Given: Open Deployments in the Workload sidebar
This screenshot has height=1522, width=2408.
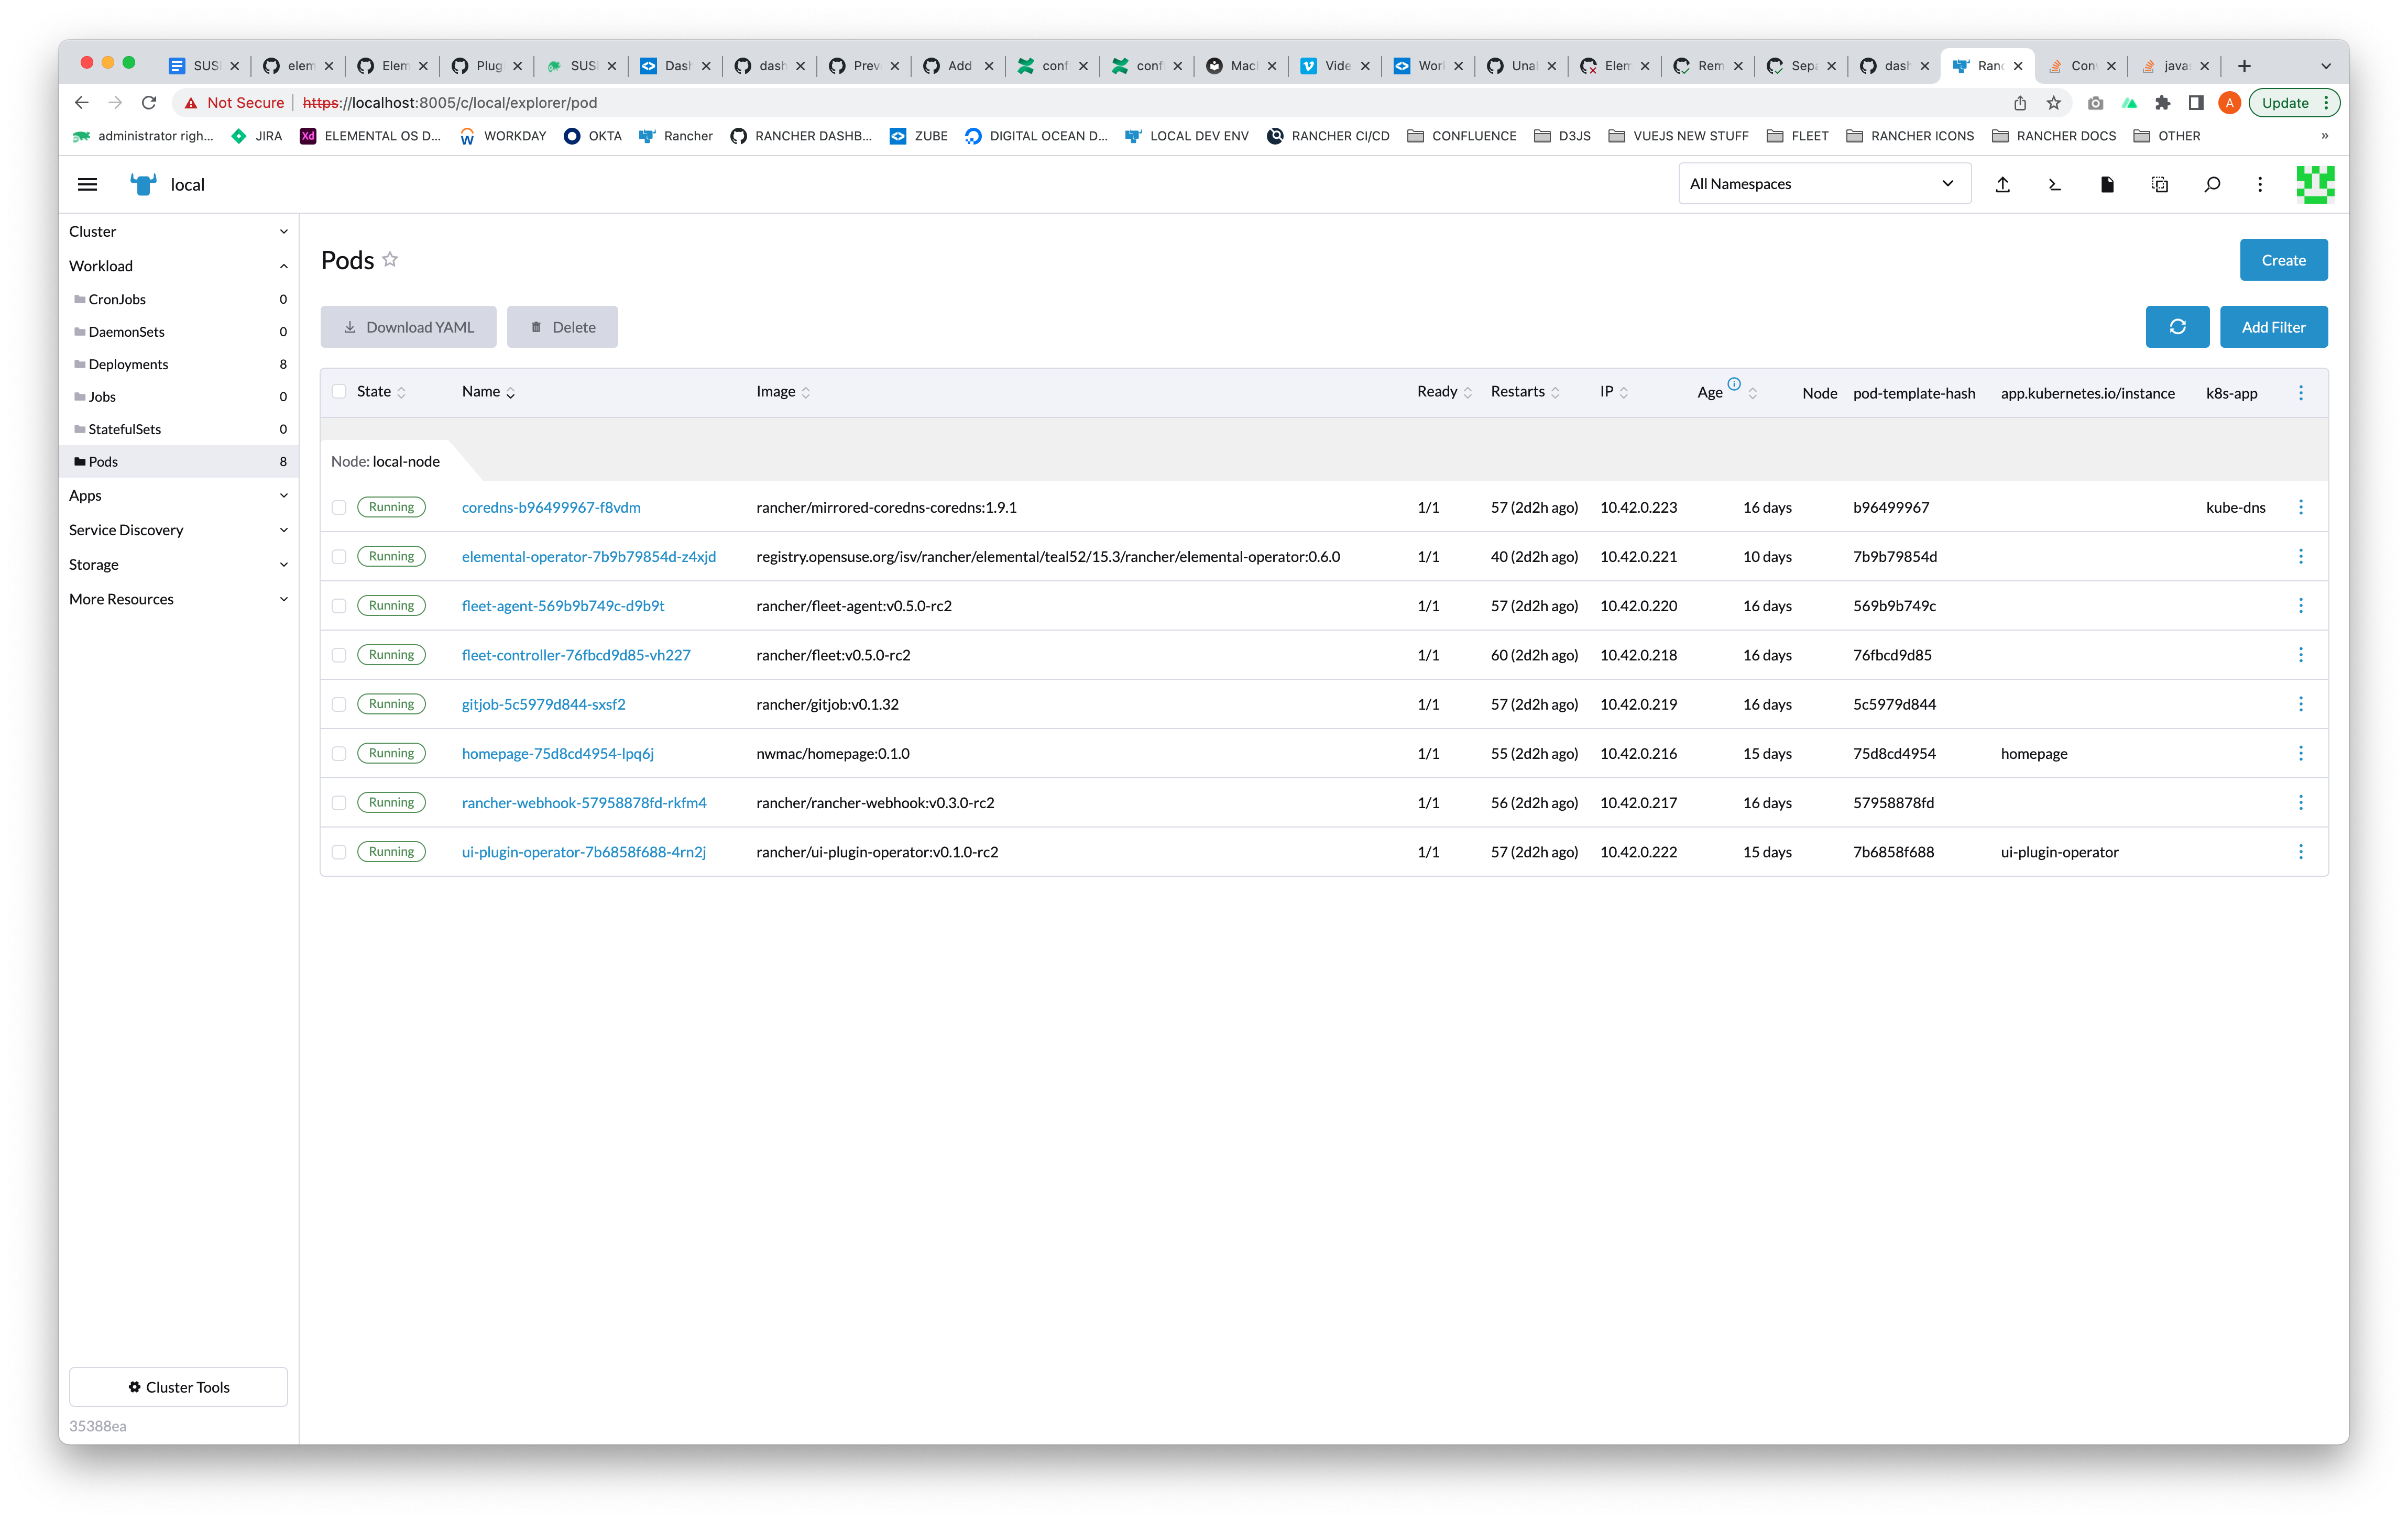Looking at the screenshot, I should (x=128, y=364).
